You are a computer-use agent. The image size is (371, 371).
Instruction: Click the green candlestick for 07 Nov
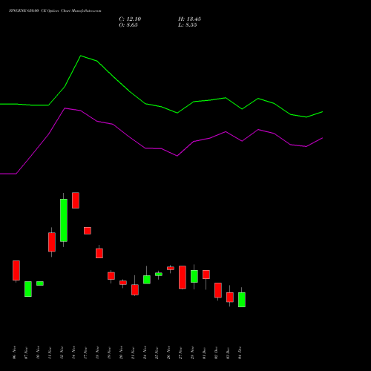pyautogui.click(x=28, y=289)
